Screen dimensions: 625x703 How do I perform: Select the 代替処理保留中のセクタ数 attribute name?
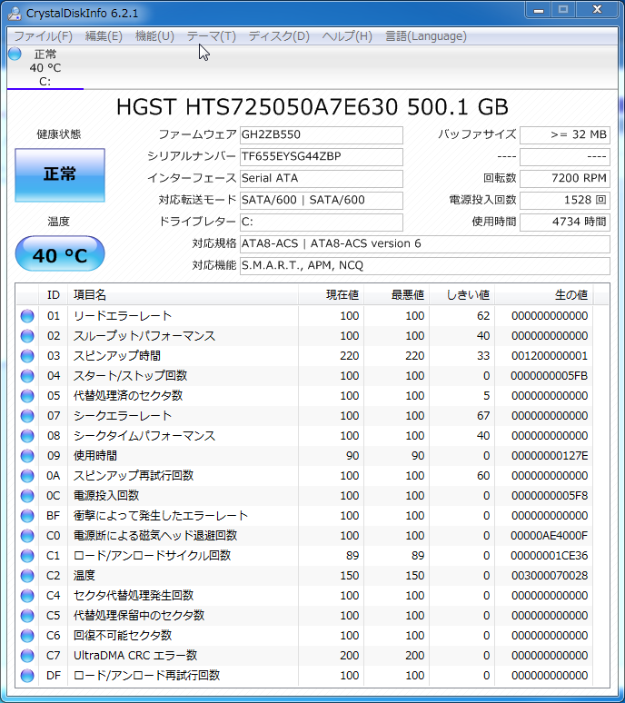139,615
